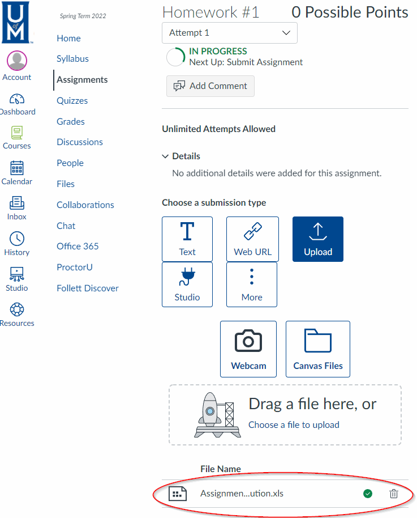Open the Follett Discover link

point(88,288)
